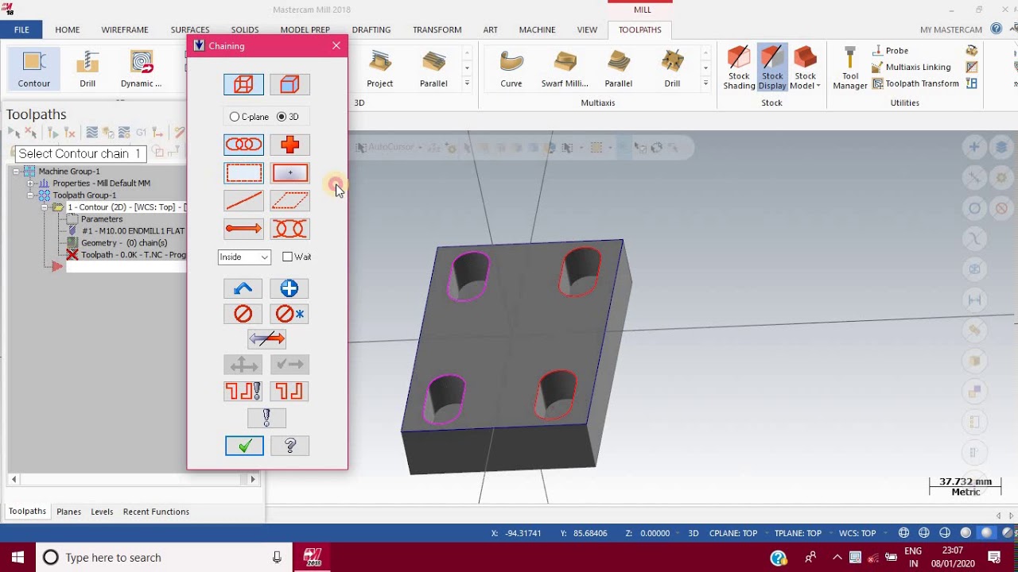
Task: Click the Unselect All button with asterisk
Action: point(289,314)
